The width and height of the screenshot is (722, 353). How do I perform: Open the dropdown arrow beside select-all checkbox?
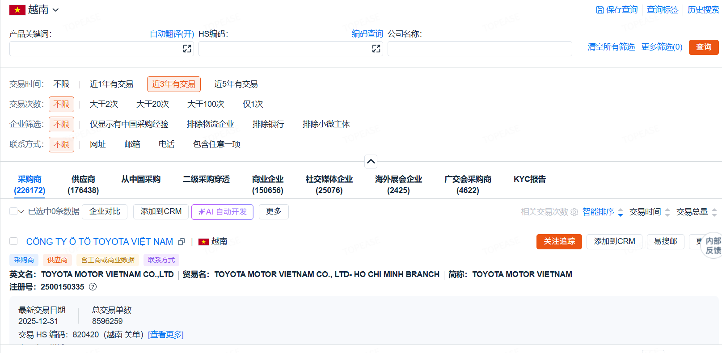(x=21, y=211)
